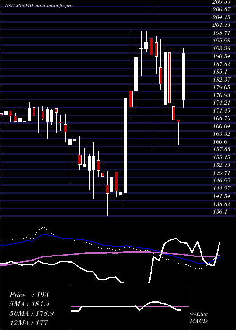Click the 195.98 price axis label

[x=222, y=41]
